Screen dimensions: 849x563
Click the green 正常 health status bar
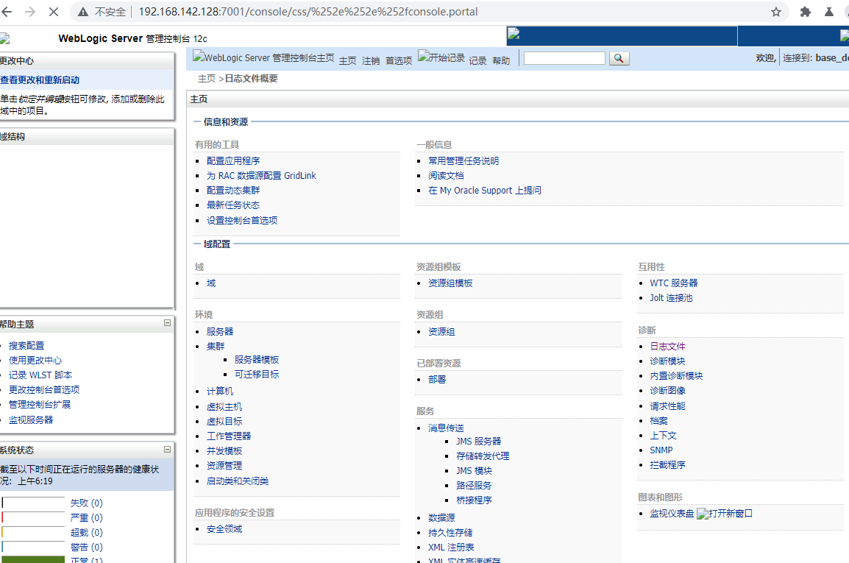coord(33,560)
